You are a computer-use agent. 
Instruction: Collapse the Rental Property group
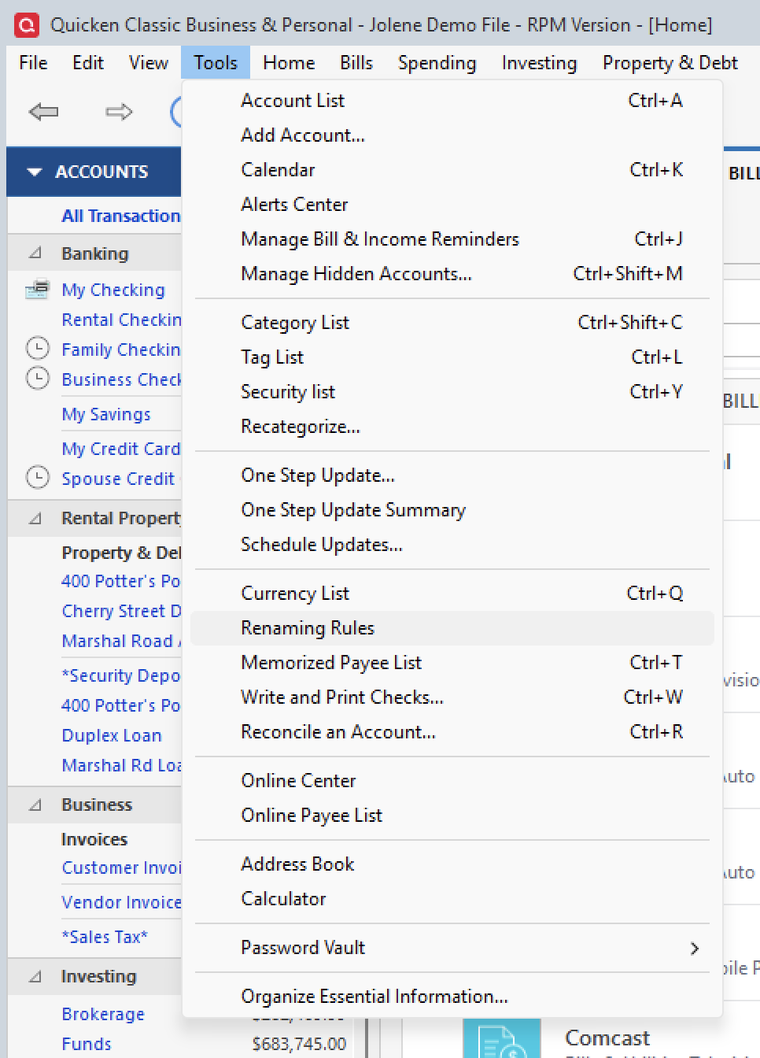(35, 518)
